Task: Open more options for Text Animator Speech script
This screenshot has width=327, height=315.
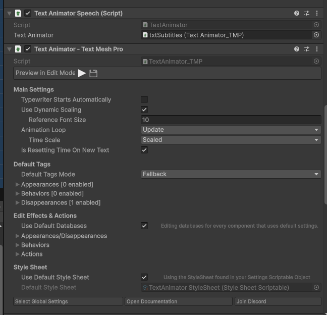Action: tap(317, 13)
